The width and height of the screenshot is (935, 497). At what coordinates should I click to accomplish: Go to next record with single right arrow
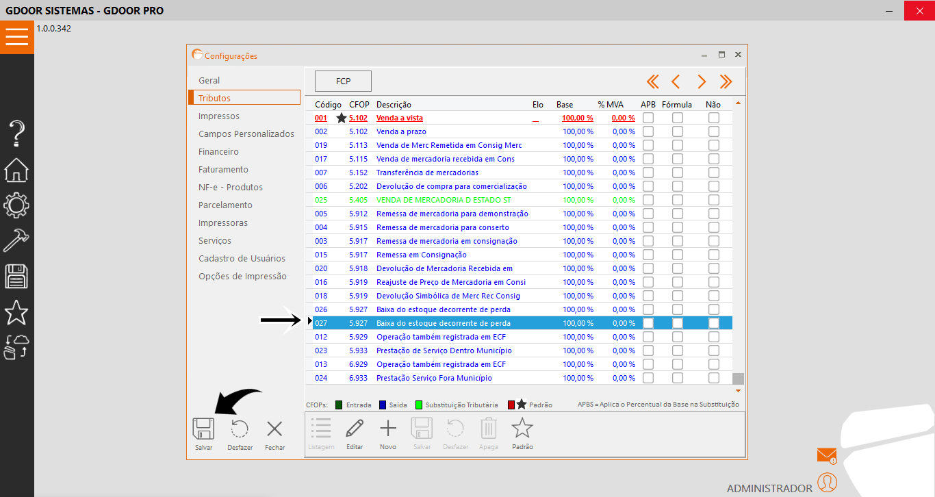(702, 82)
